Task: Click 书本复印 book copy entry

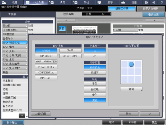Action: [15, 81]
